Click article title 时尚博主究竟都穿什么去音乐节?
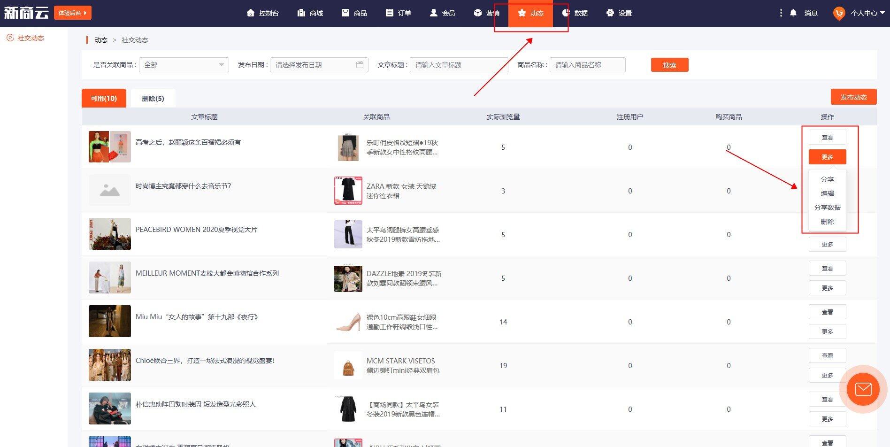This screenshot has height=447, width=890. click(x=183, y=186)
